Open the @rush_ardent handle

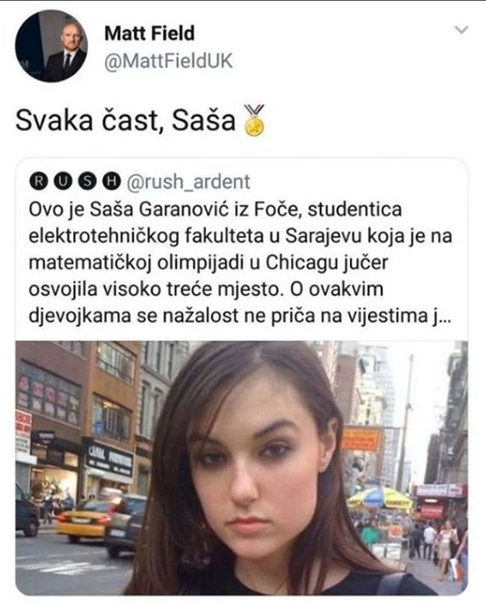(188, 182)
